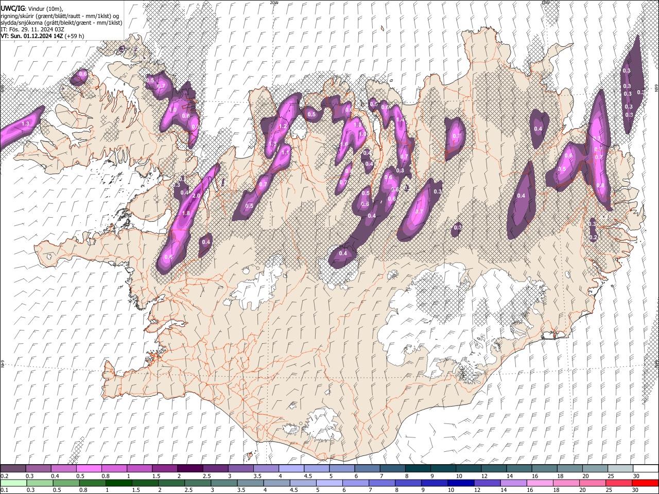Select the 1.5 deep purple snow scale swatch

[165, 468]
